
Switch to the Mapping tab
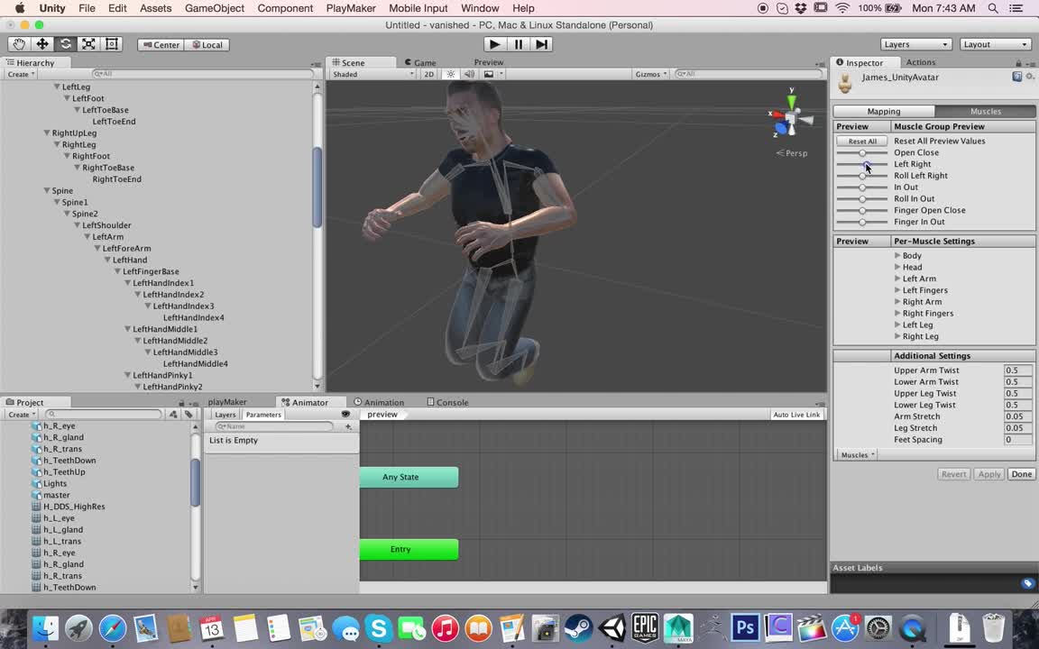pyautogui.click(x=884, y=111)
